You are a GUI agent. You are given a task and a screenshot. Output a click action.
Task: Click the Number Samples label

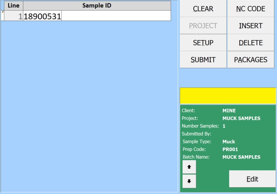200,126
